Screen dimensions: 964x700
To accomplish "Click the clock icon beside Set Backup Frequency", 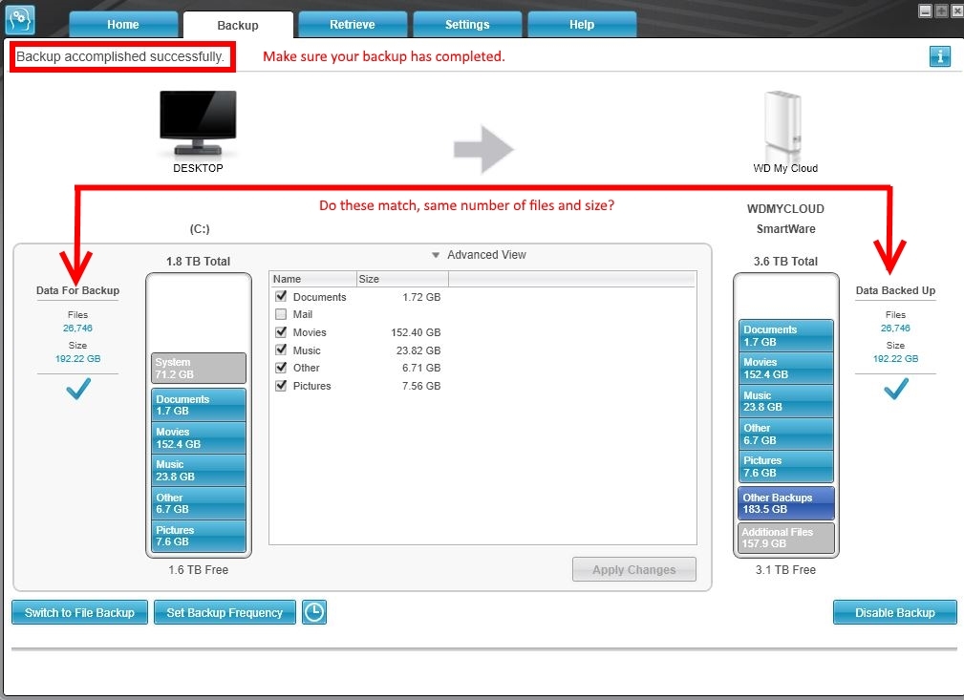I will [x=314, y=612].
